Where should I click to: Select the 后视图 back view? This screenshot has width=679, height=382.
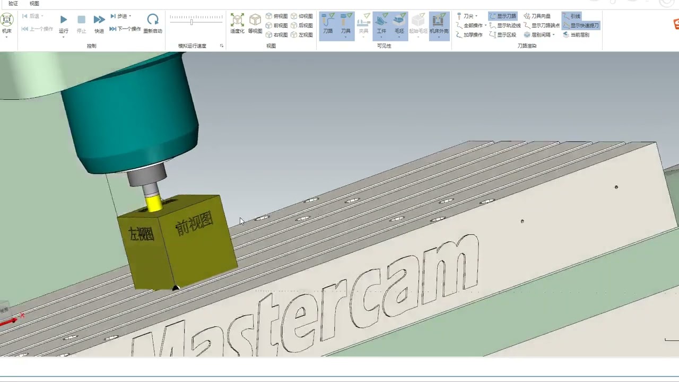(x=302, y=25)
